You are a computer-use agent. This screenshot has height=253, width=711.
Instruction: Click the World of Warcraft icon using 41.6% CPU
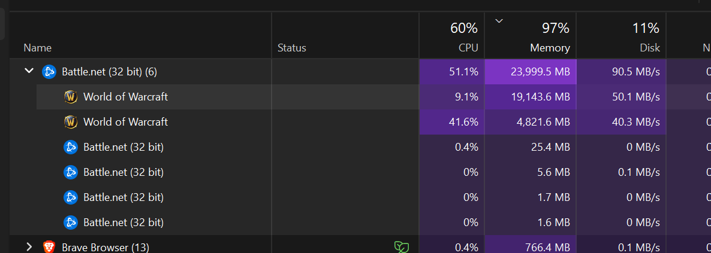(71, 122)
